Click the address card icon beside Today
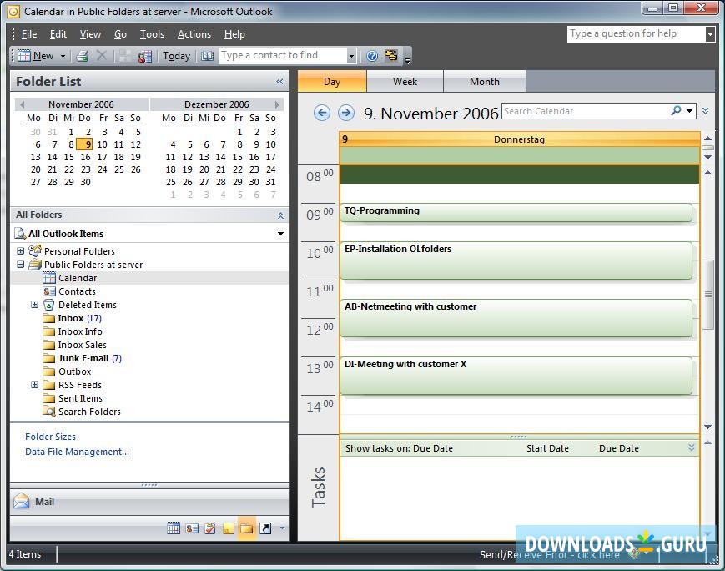Screen dimensions: 725x571 click(144, 57)
